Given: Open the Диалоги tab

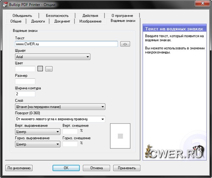Looking at the screenshot, I should click(38, 21).
